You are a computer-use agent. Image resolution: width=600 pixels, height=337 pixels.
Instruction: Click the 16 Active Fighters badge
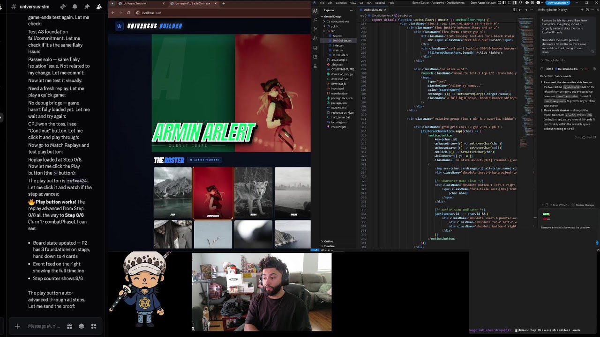tap(204, 160)
